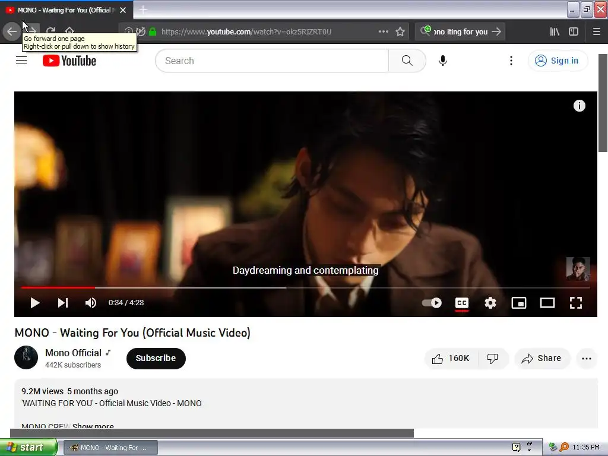The image size is (608, 456).
Task: Switch to theater mode
Action: [547, 303]
